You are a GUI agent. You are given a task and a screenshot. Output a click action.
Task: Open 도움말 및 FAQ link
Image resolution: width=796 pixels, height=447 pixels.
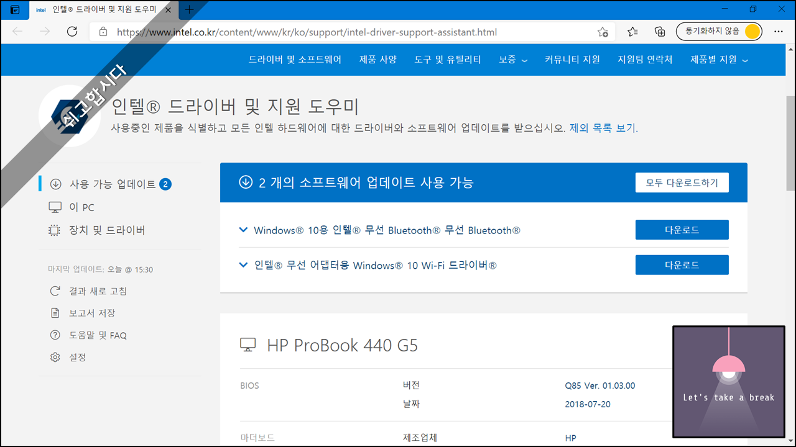(98, 335)
